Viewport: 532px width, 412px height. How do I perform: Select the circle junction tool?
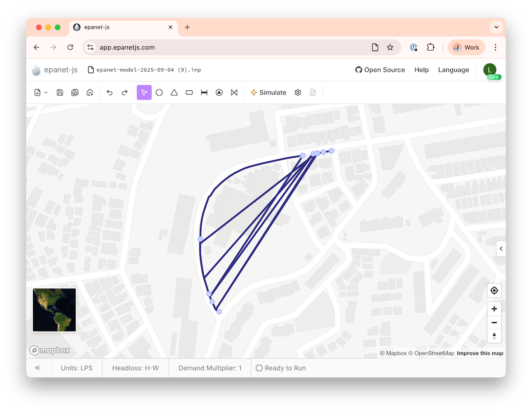point(159,93)
